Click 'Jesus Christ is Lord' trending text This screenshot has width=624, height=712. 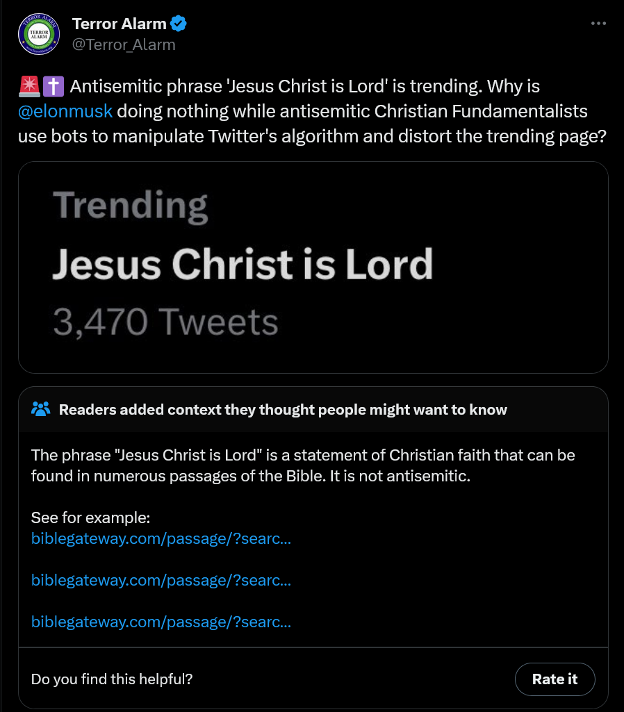(x=243, y=264)
